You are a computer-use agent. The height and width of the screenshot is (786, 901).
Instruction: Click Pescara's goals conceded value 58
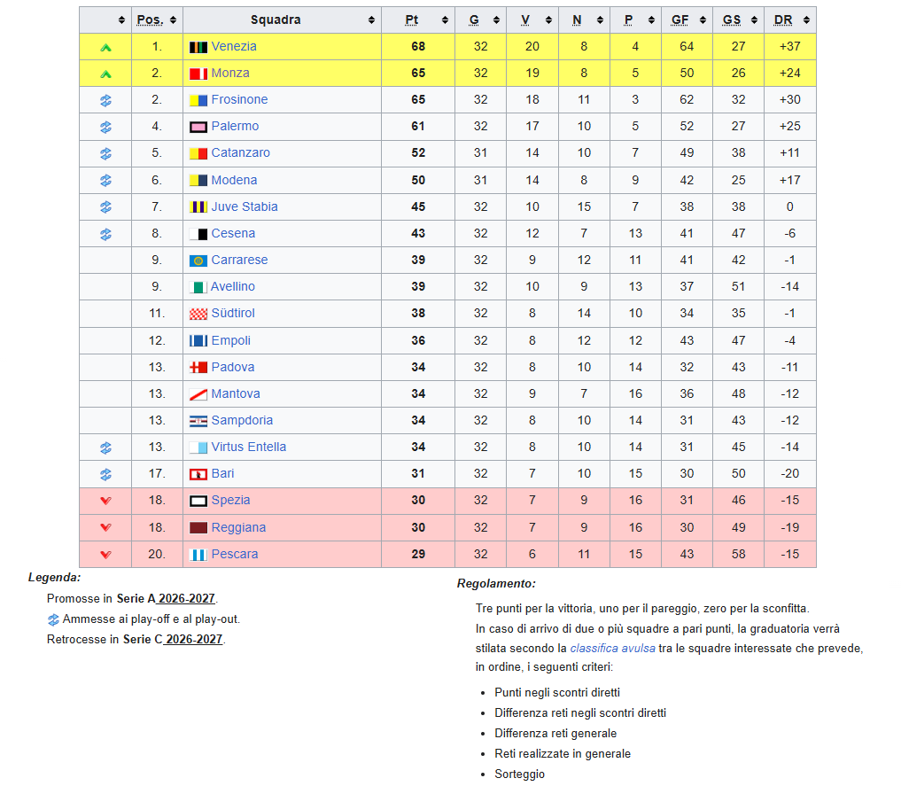pyautogui.click(x=738, y=555)
